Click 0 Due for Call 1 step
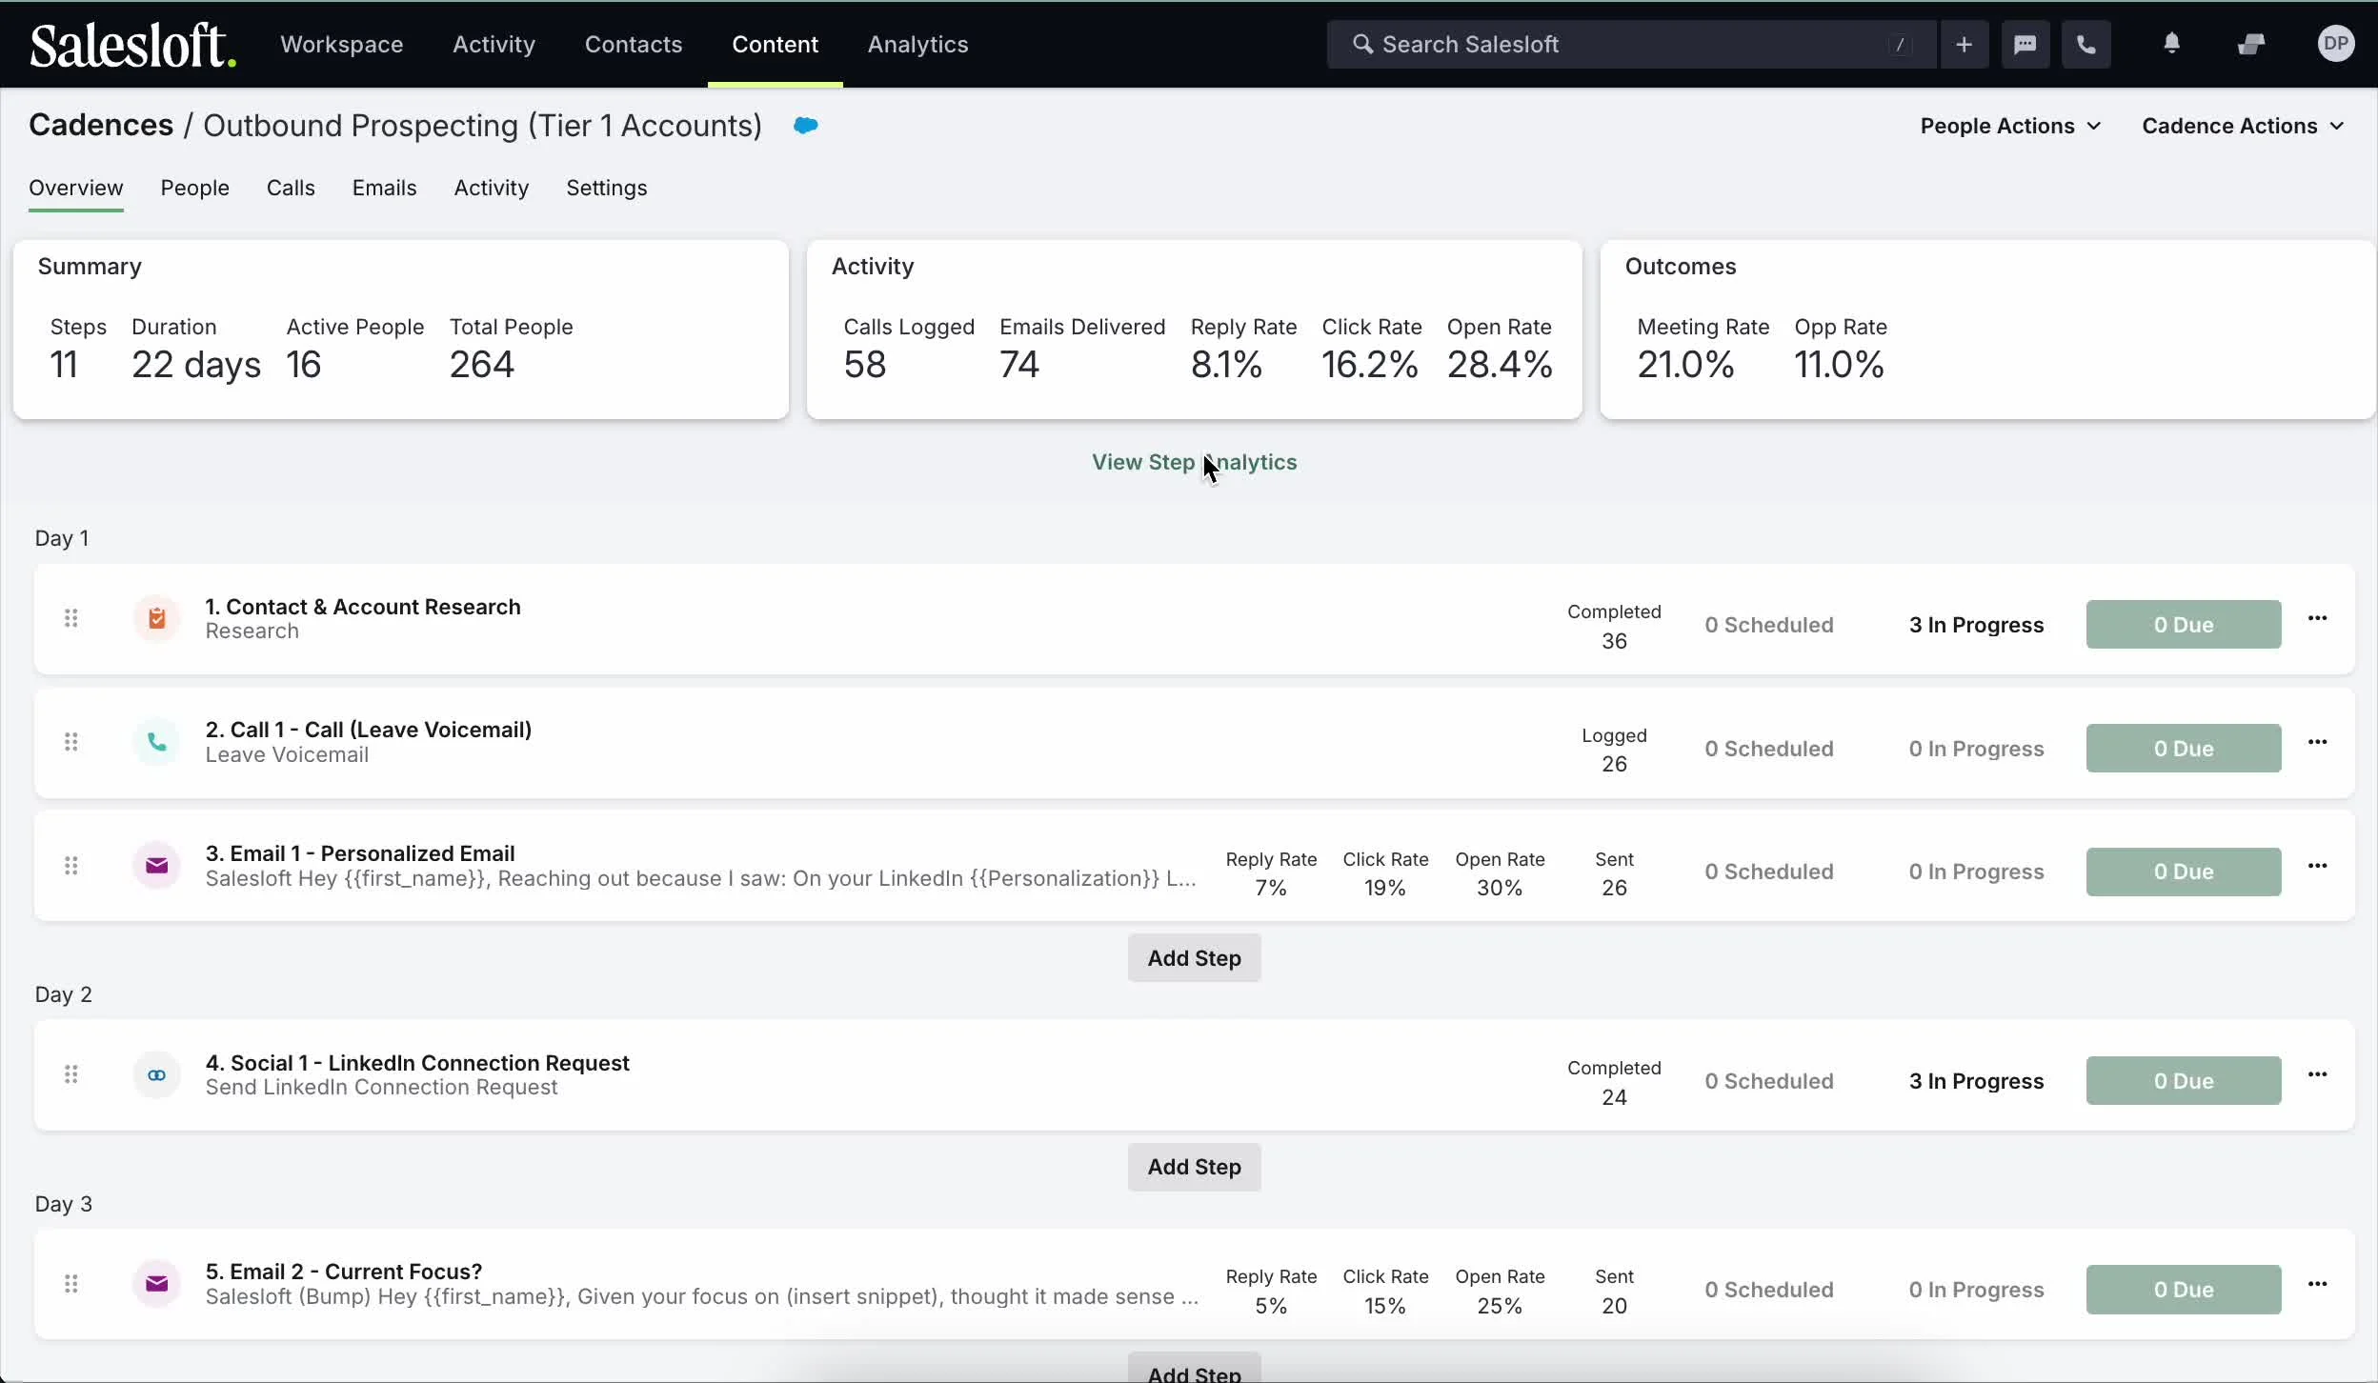The width and height of the screenshot is (2378, 1383). point(2184,749)
